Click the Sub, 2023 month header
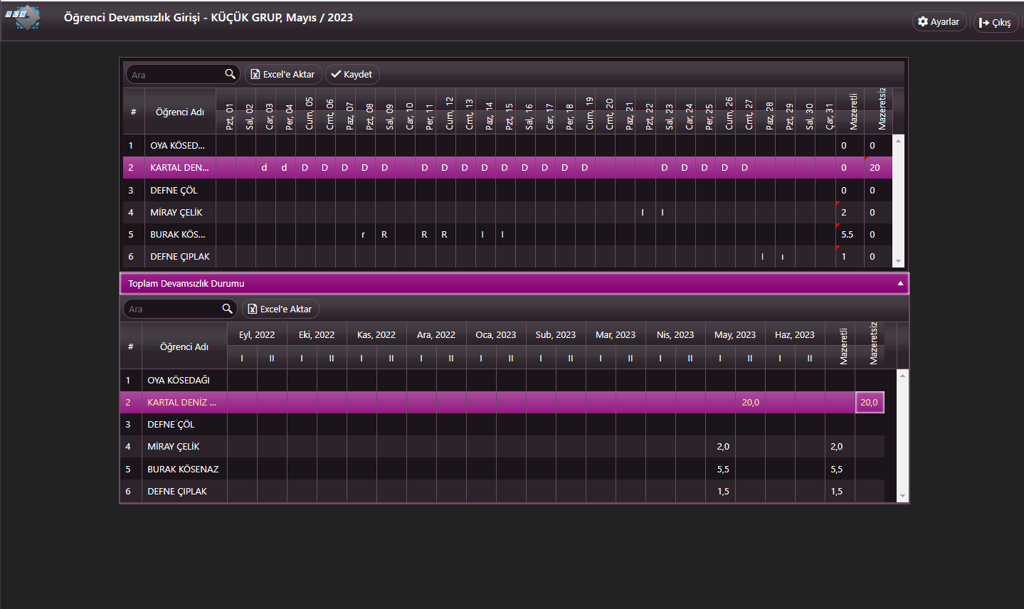The height and width of the screenshot is (609, 1024). (x=556, y=334)
